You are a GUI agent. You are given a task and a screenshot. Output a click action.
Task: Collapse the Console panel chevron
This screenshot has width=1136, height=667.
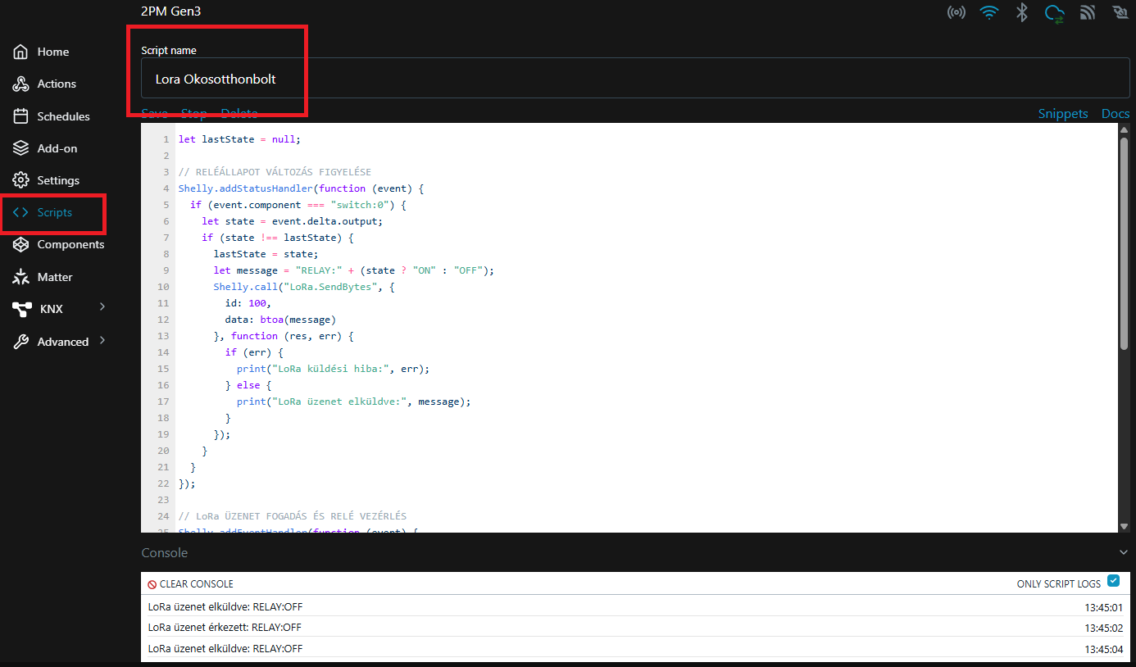[1123, 552]
